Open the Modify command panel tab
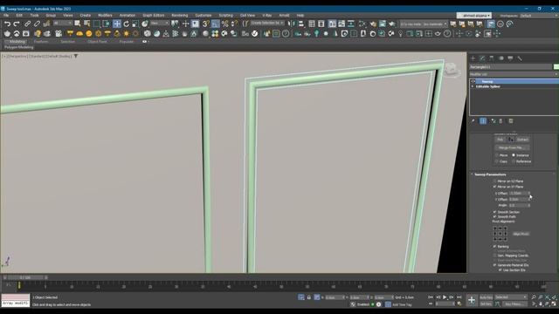The height and width of the screenshot is (314, 559). pos(482,58)
